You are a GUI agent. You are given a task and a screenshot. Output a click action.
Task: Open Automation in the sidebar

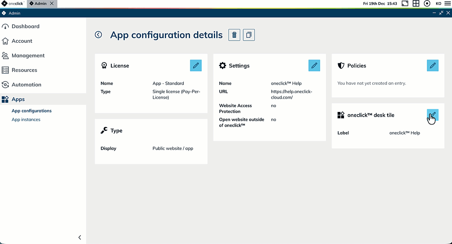coord(26,85)
